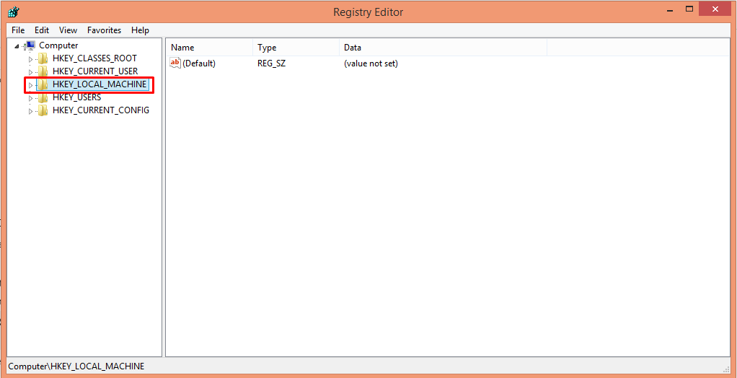Click the HKEY_CLASSES_ROOT folder icon
Screen dimensions: 737x378
tap(43, 58)
